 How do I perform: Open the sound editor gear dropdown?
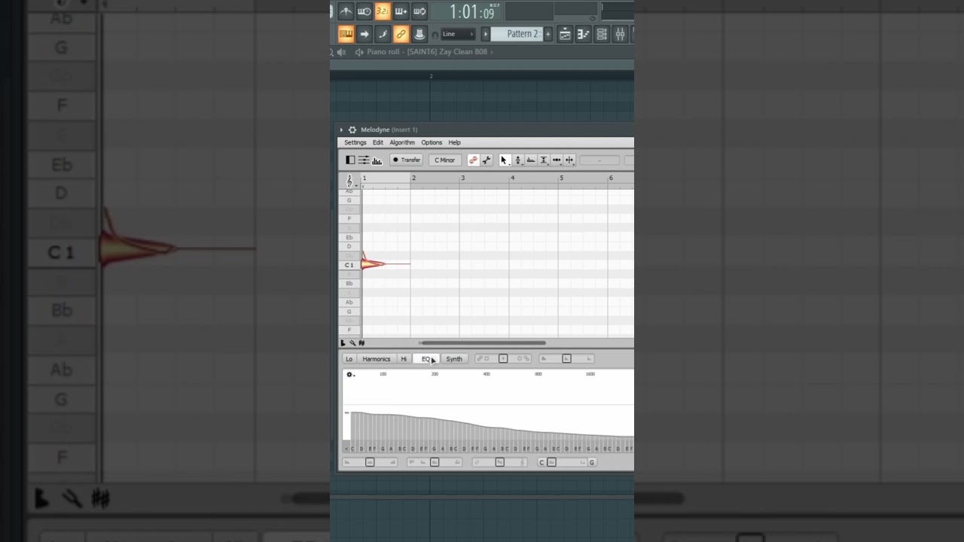pyautogui.click(x=350, y=374)
